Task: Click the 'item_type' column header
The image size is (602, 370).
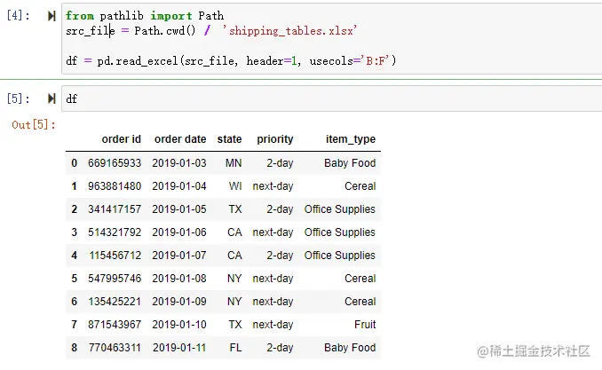Action: pyautogui.click(x=351, y=139)
